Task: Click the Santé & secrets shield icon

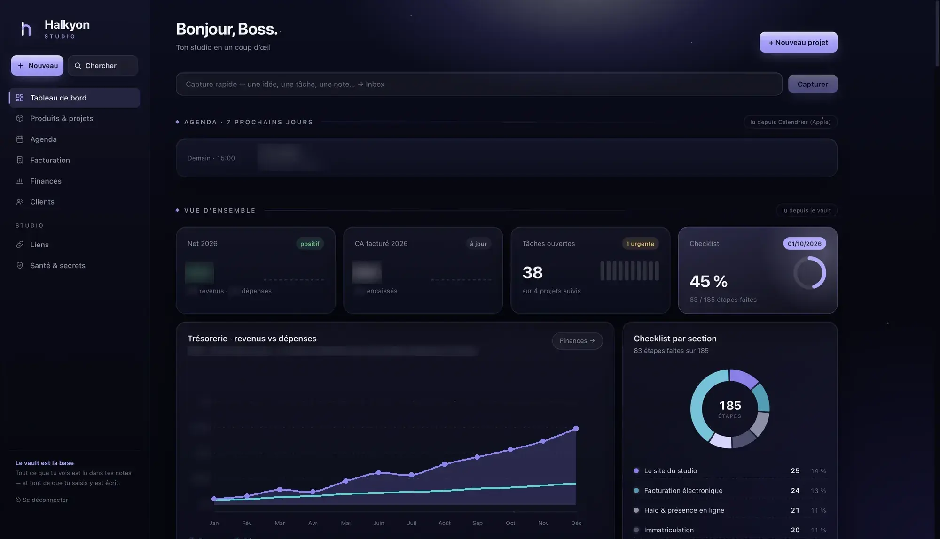Action: click(x=20, y=265)
